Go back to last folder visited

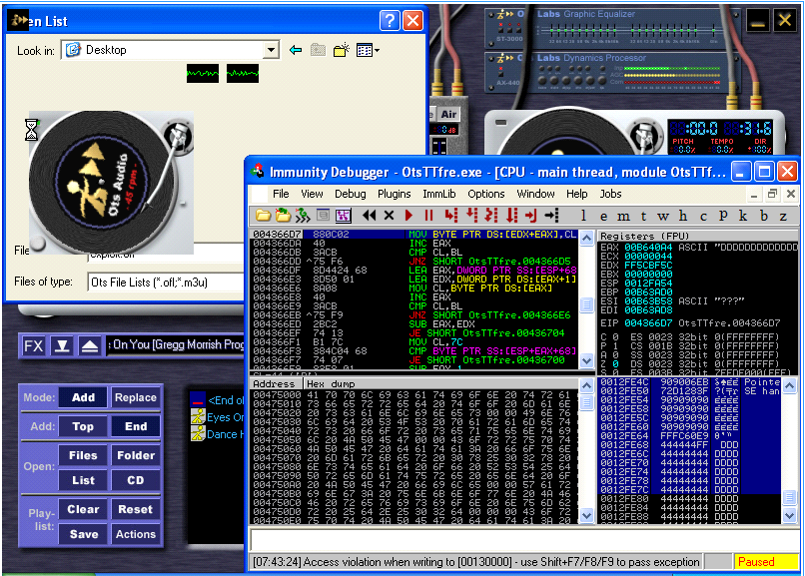[x=296, y=50]
